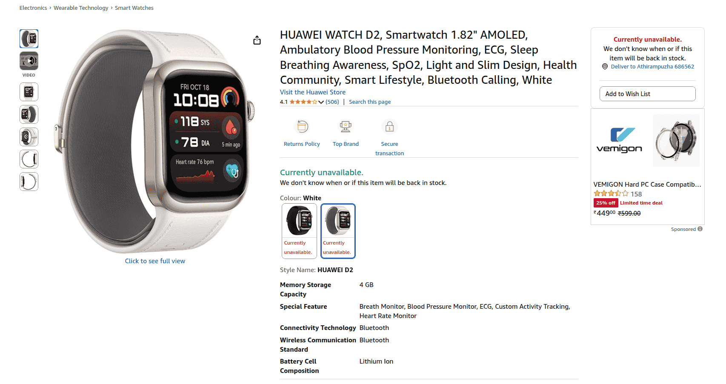Open the Electronics breadcrumb category
Screen dimensions: 726x384
click(x=33, y=8)
